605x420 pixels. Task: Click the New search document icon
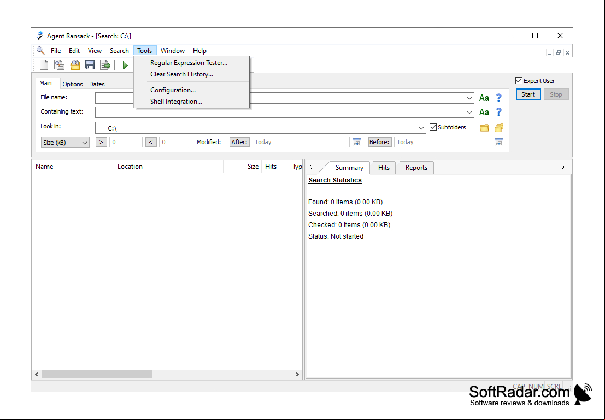pos(44,65)
